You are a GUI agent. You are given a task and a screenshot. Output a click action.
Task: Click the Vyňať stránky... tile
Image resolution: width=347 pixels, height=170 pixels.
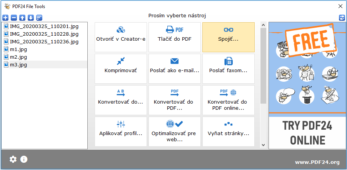[229, 132]
